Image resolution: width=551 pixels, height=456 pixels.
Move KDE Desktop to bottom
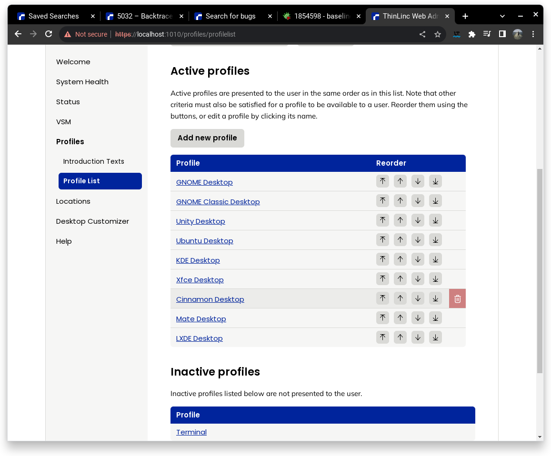(x=435, y=259)
